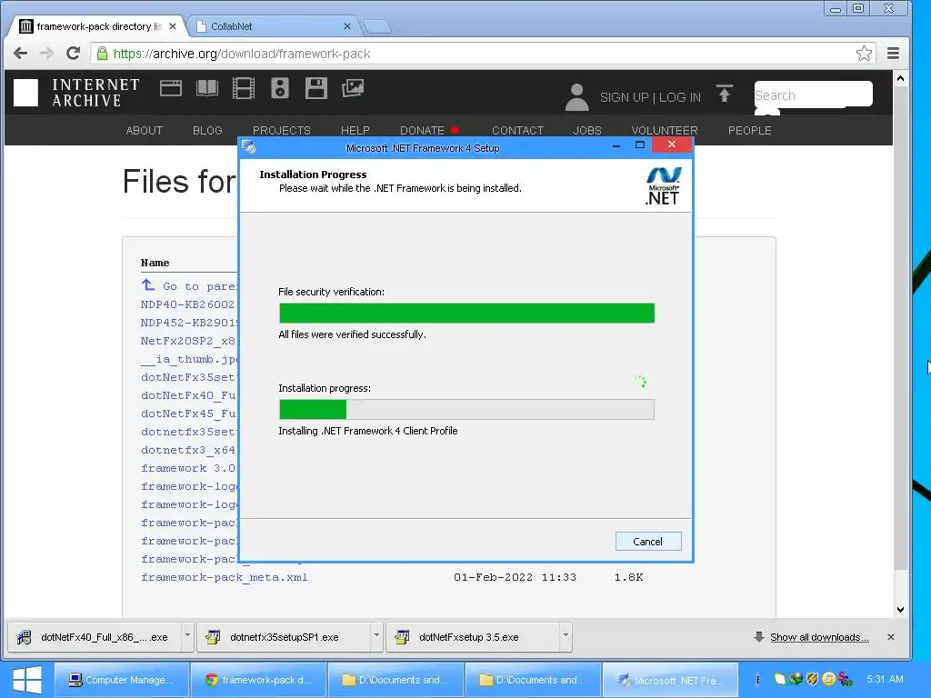
Task: Click the user avatar icon
Action: [576, 96]
